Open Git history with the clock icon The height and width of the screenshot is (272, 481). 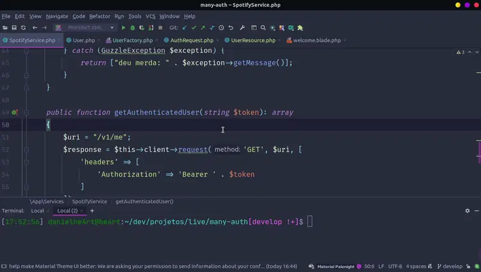click(x=221, y=28)
